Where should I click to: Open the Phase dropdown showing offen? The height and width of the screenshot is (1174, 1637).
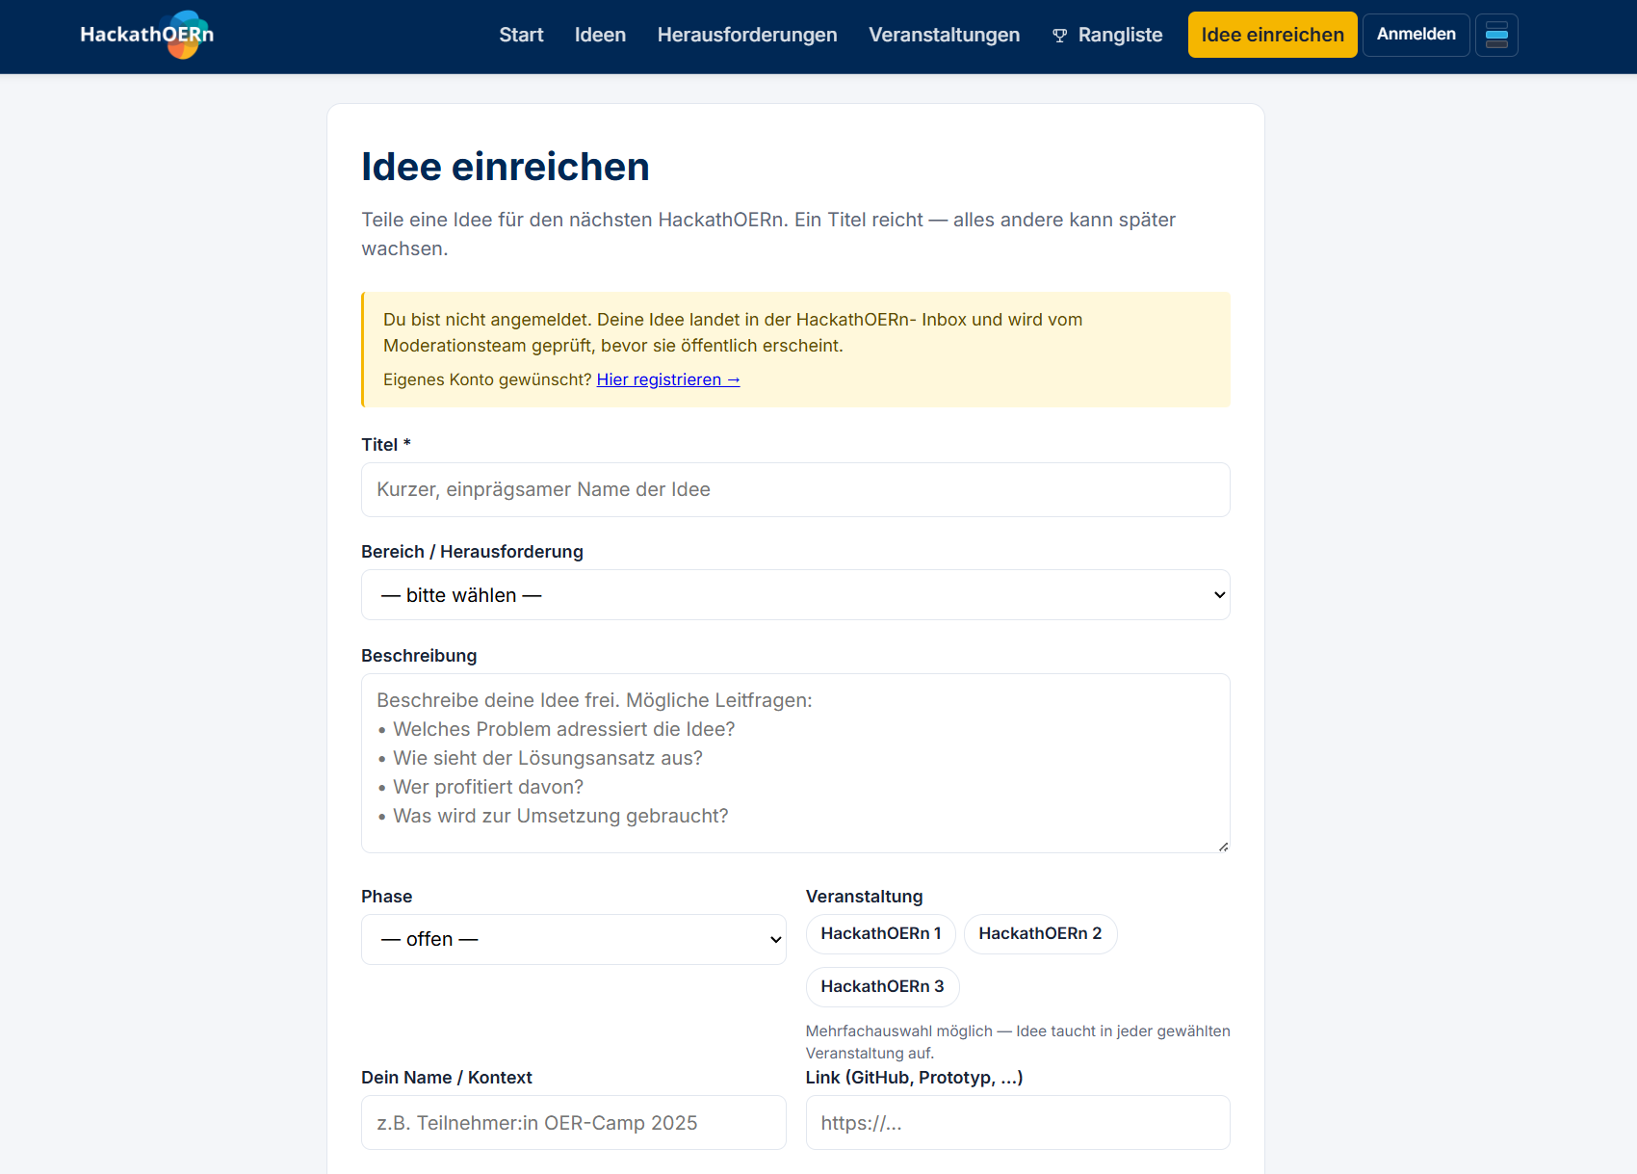tap(574, 939)
